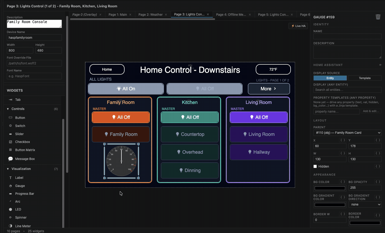Select the Hallway button on canvas
Viewport: 385px width, 233px height.
[x=259, y=152]
